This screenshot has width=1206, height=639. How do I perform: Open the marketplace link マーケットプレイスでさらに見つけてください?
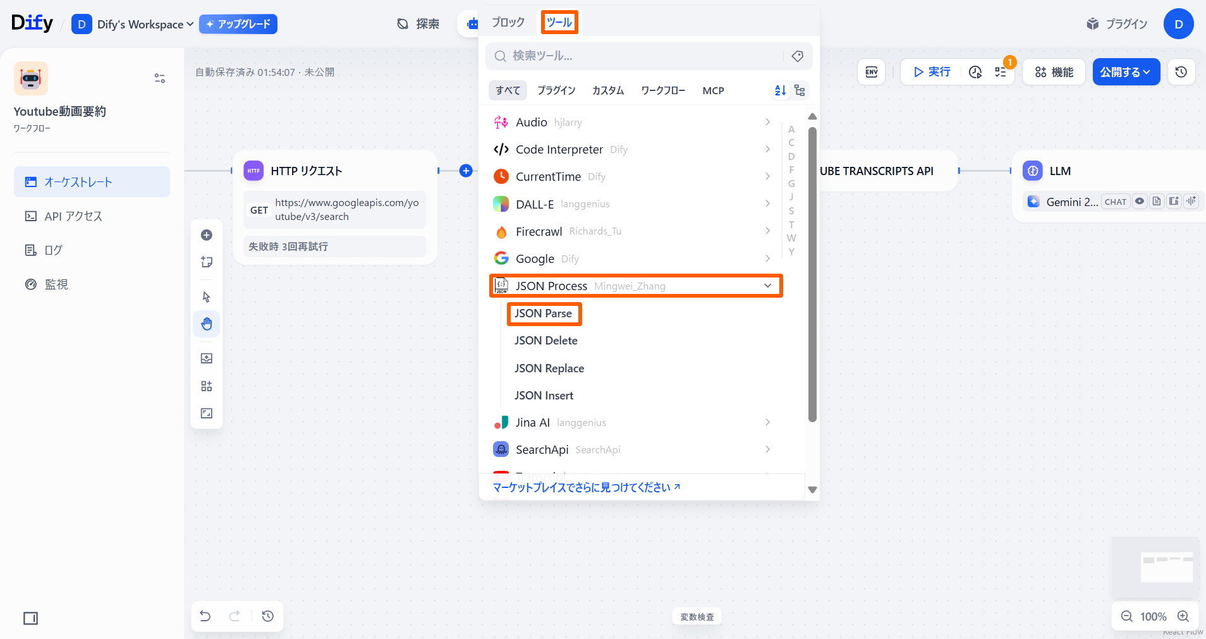[586, 487]
